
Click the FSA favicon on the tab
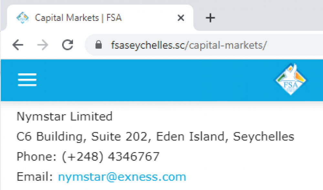[x=23, y=18]
